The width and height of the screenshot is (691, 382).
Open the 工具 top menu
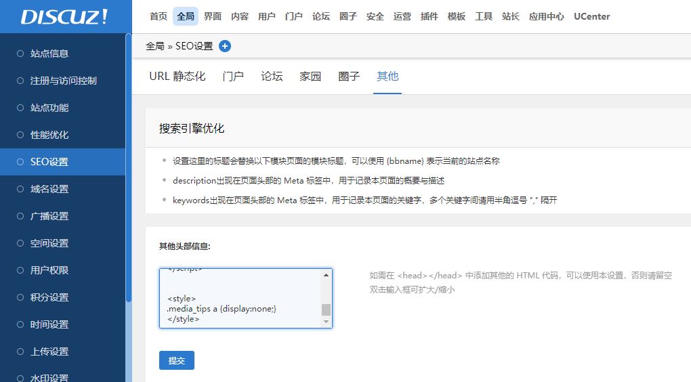(484, 16)
